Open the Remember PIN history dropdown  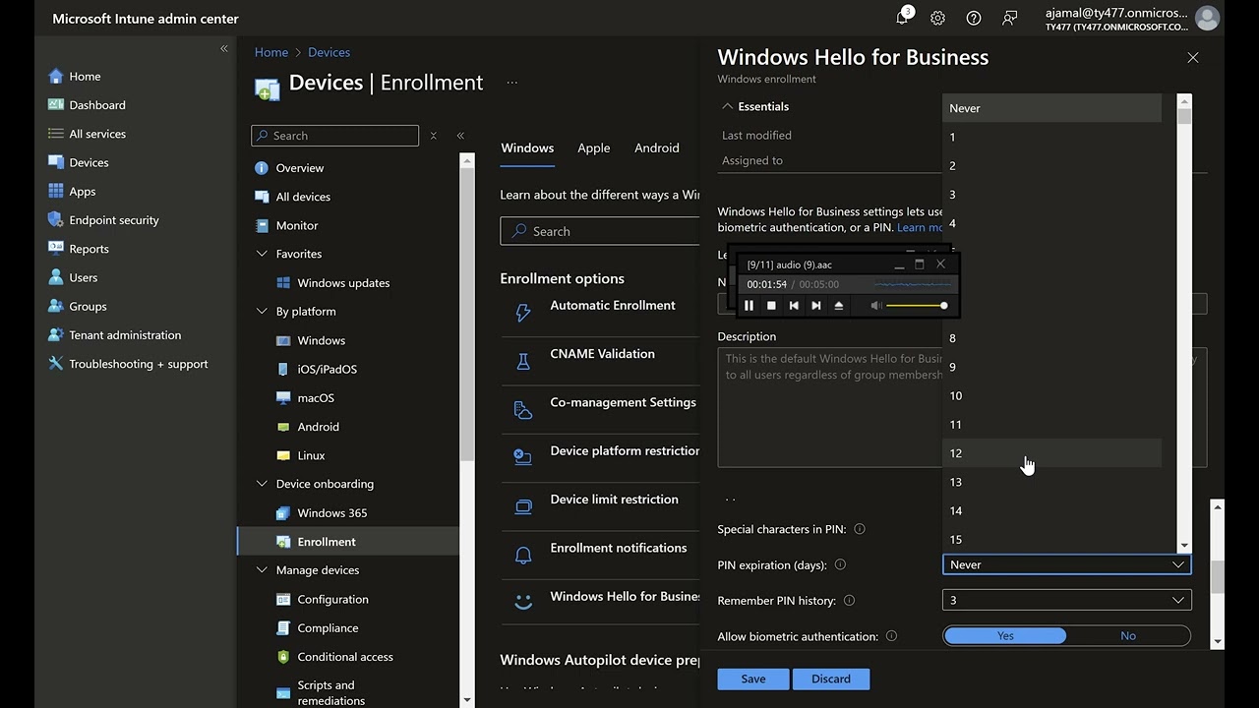[x=1067, y=600]
